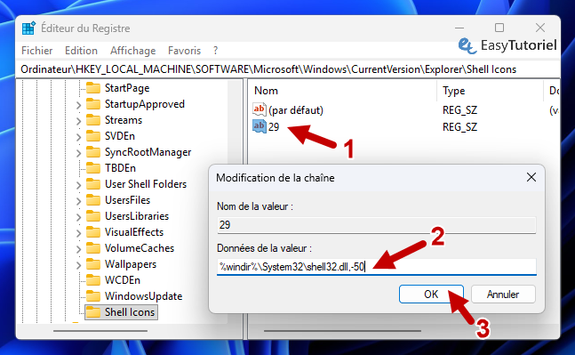
Task: Click the VisualEffects folder icon
Action: [93, 232]
